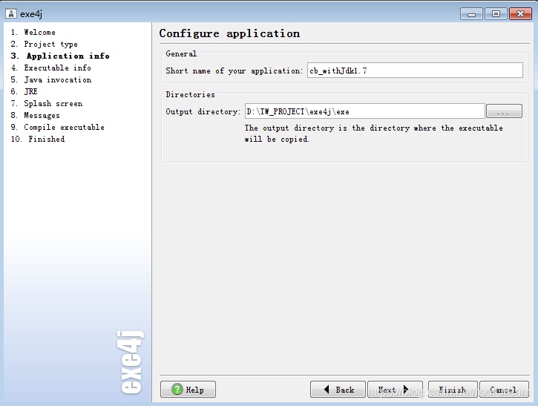The width and height of the screenshot is (538, 406).
Task: Go to step 1 Welcome
Action: pos(33,32)
